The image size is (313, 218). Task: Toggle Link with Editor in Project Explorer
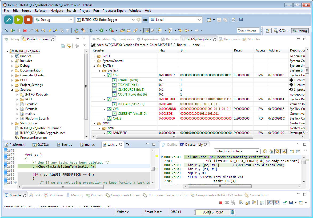click(x=69, y=46)
